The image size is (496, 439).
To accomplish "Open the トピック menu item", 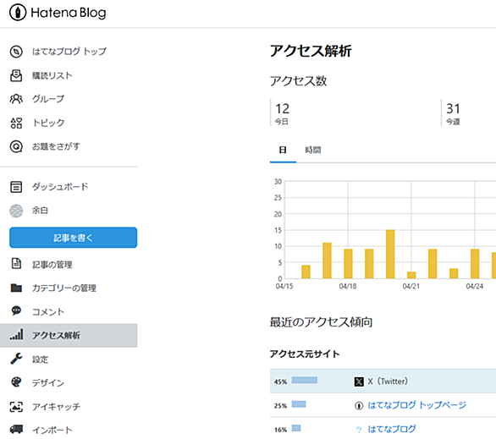I will pos(48,123).
